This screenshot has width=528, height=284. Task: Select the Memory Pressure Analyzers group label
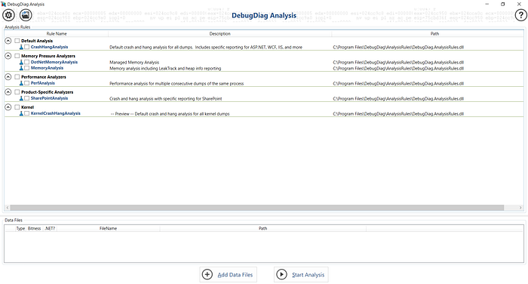[48, 56]
